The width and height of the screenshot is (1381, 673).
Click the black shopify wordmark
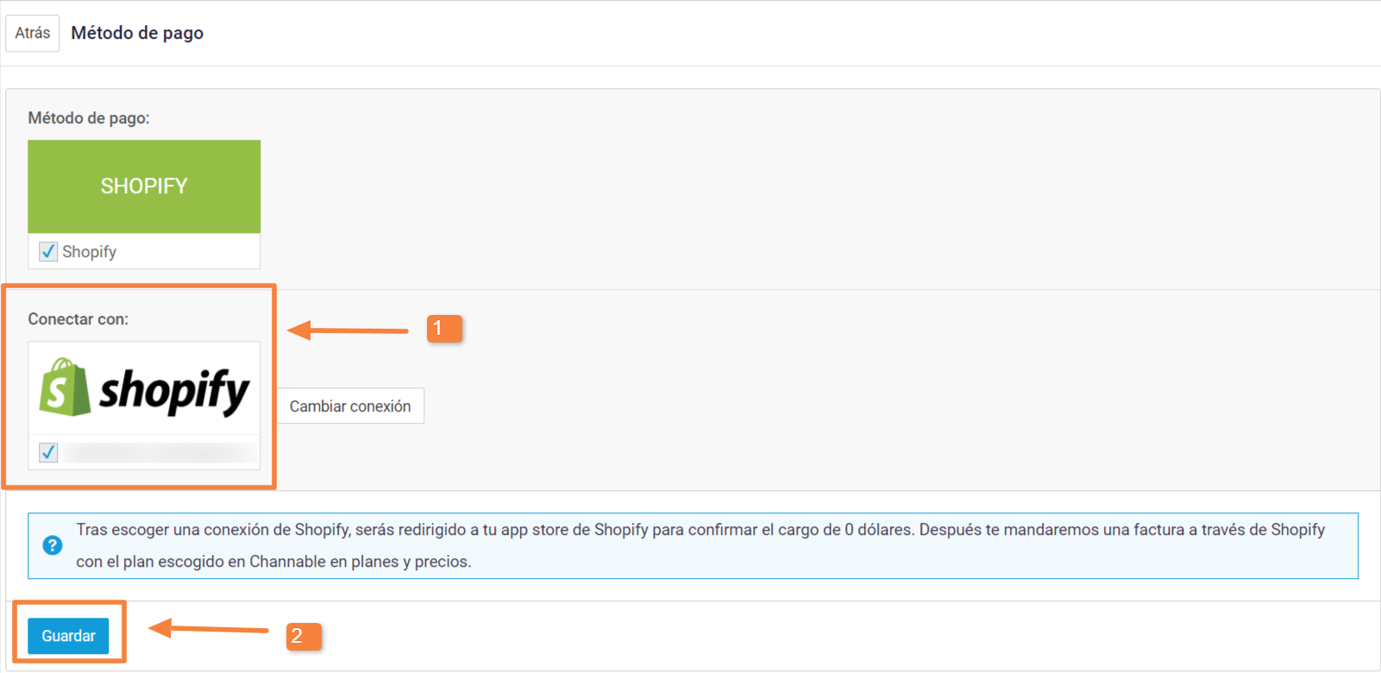pos(174,392)
